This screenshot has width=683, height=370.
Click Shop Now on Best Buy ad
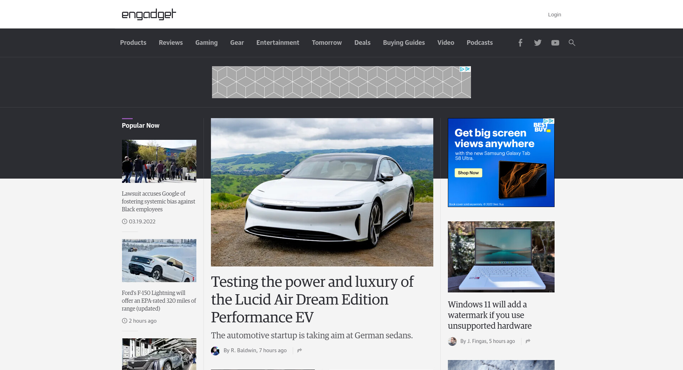468,173
